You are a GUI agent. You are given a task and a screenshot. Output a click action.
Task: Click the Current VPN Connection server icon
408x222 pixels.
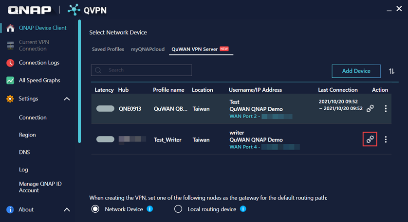click(x=10, y=46)
